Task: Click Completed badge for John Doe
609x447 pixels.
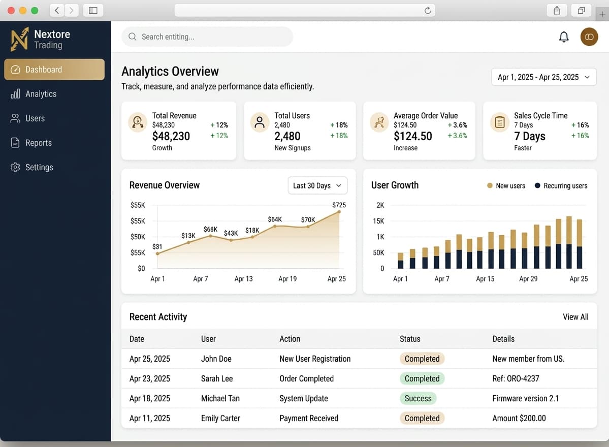Action: click(422, 359)
